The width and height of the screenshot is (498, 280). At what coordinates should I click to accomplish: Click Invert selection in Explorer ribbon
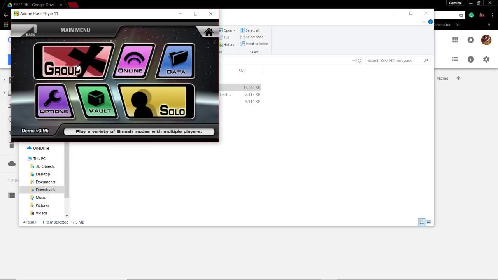(x=254, y=44)
